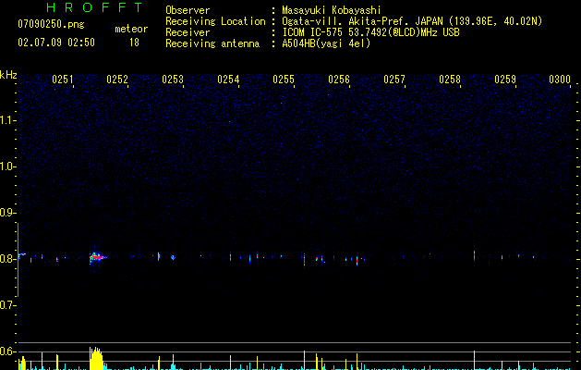The width and height of the screenshot is (581, 370).
Task: Click the Receiver label
Action: pyautogui.click(x=188, y=32)
